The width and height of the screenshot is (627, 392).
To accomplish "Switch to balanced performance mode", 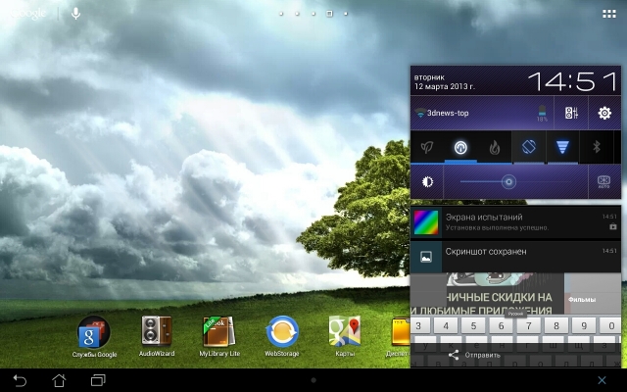I will 460,147.
